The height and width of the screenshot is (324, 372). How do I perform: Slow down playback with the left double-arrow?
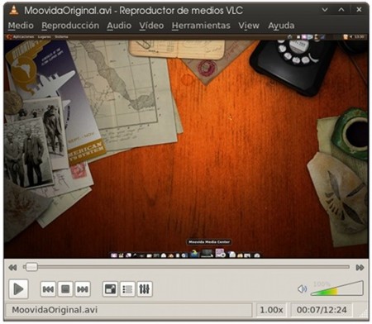[x=12, y=268]
